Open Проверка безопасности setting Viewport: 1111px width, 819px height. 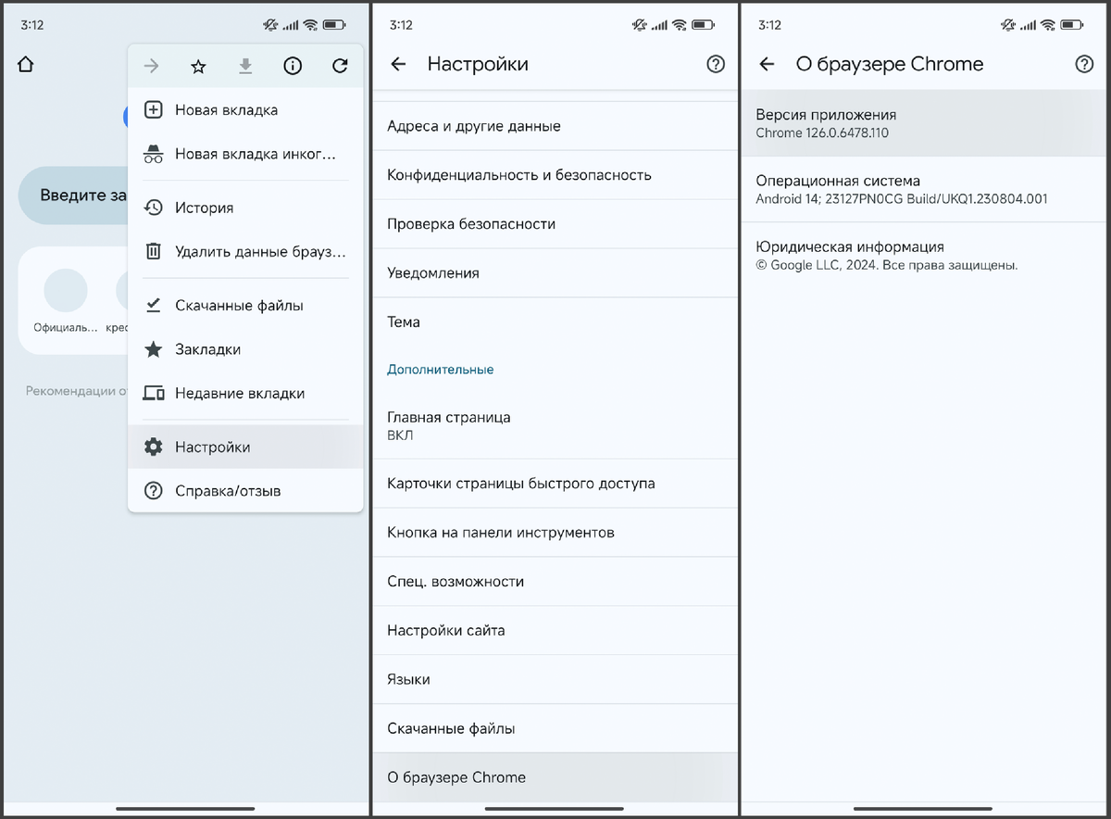point(555,224)
